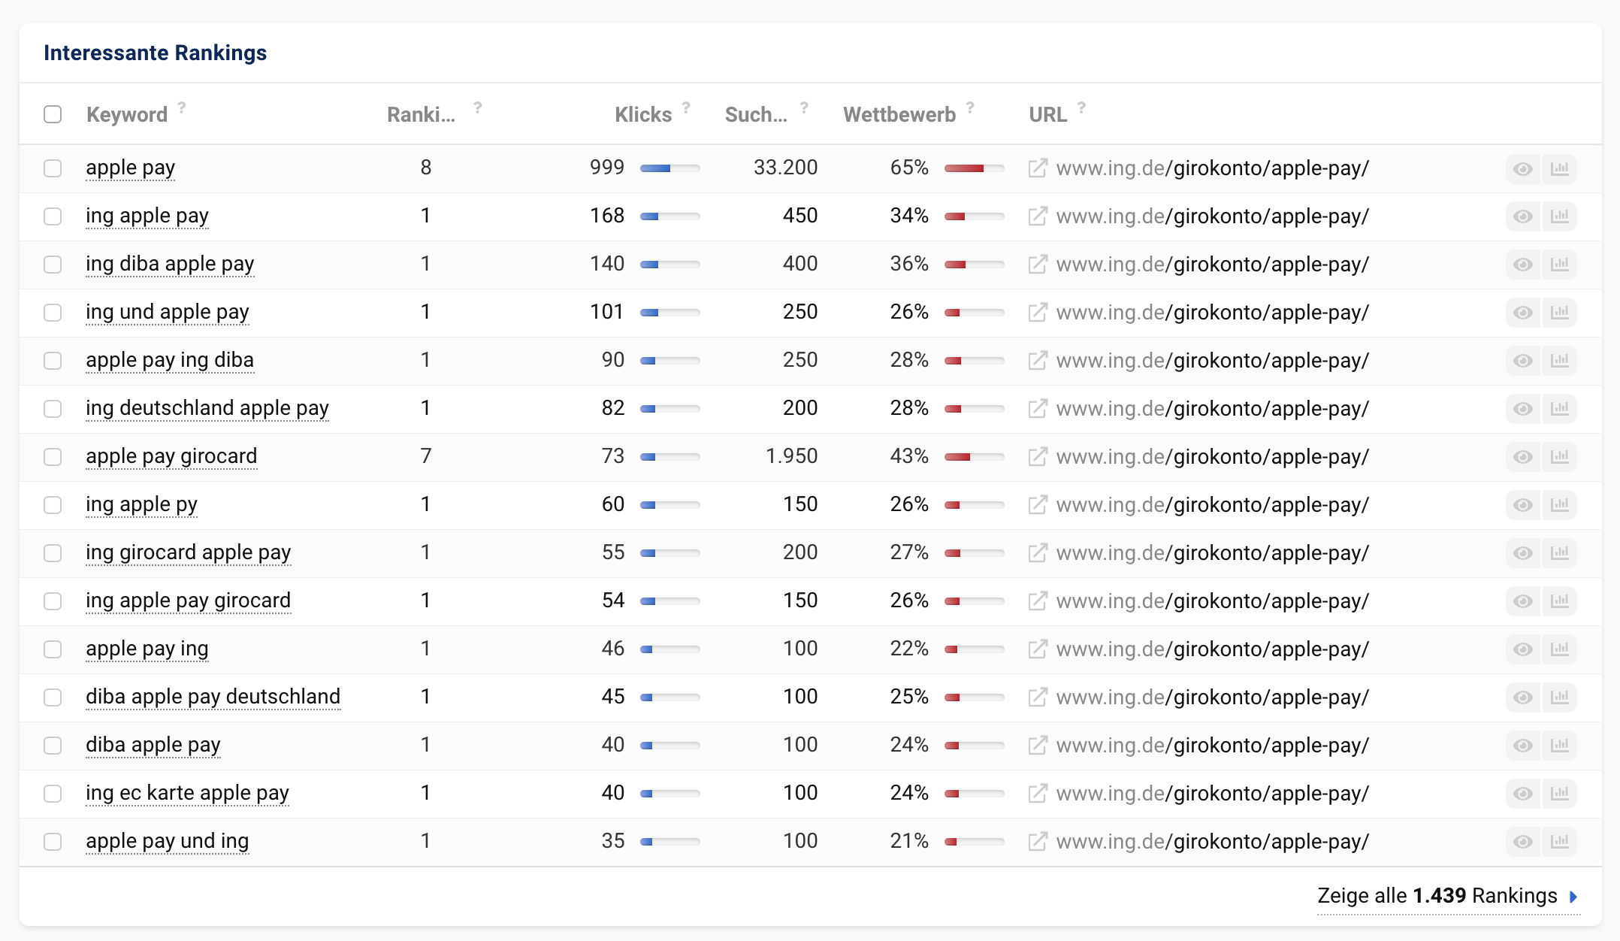Click help question mark next to URL header
The height and width of the screenshot is (941, 1620).
pyautogui.click(x=1081, y=107)
